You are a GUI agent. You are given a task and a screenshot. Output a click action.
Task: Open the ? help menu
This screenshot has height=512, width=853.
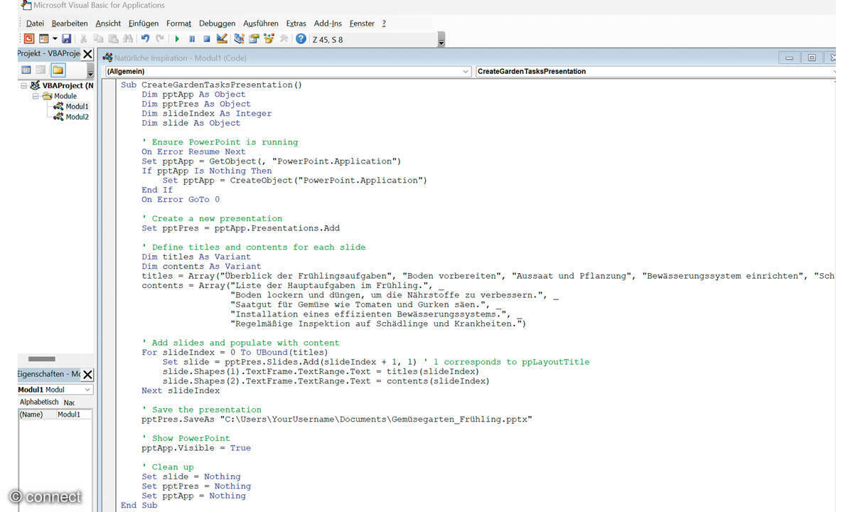[x=384, y=23]
